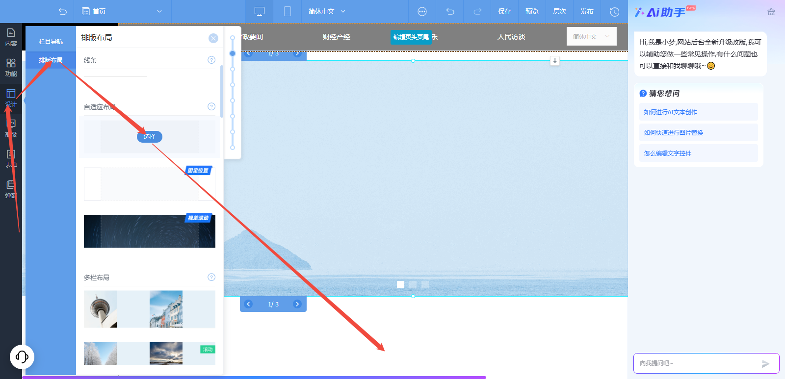Open the 高级 advanced sidebar section
Screen dimensions: 785x379
click(11, 128)
